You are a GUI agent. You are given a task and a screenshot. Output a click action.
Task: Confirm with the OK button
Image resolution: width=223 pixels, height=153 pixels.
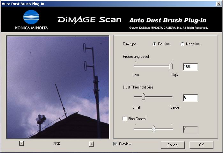point(201,145)
